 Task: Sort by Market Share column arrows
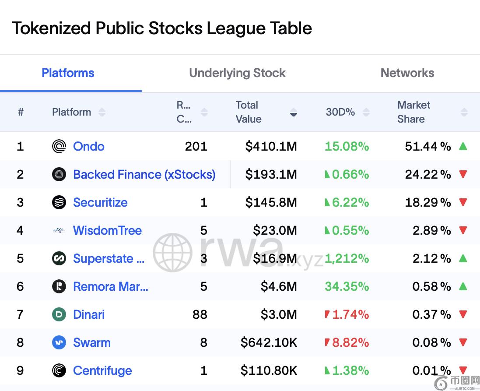(464, 112)
